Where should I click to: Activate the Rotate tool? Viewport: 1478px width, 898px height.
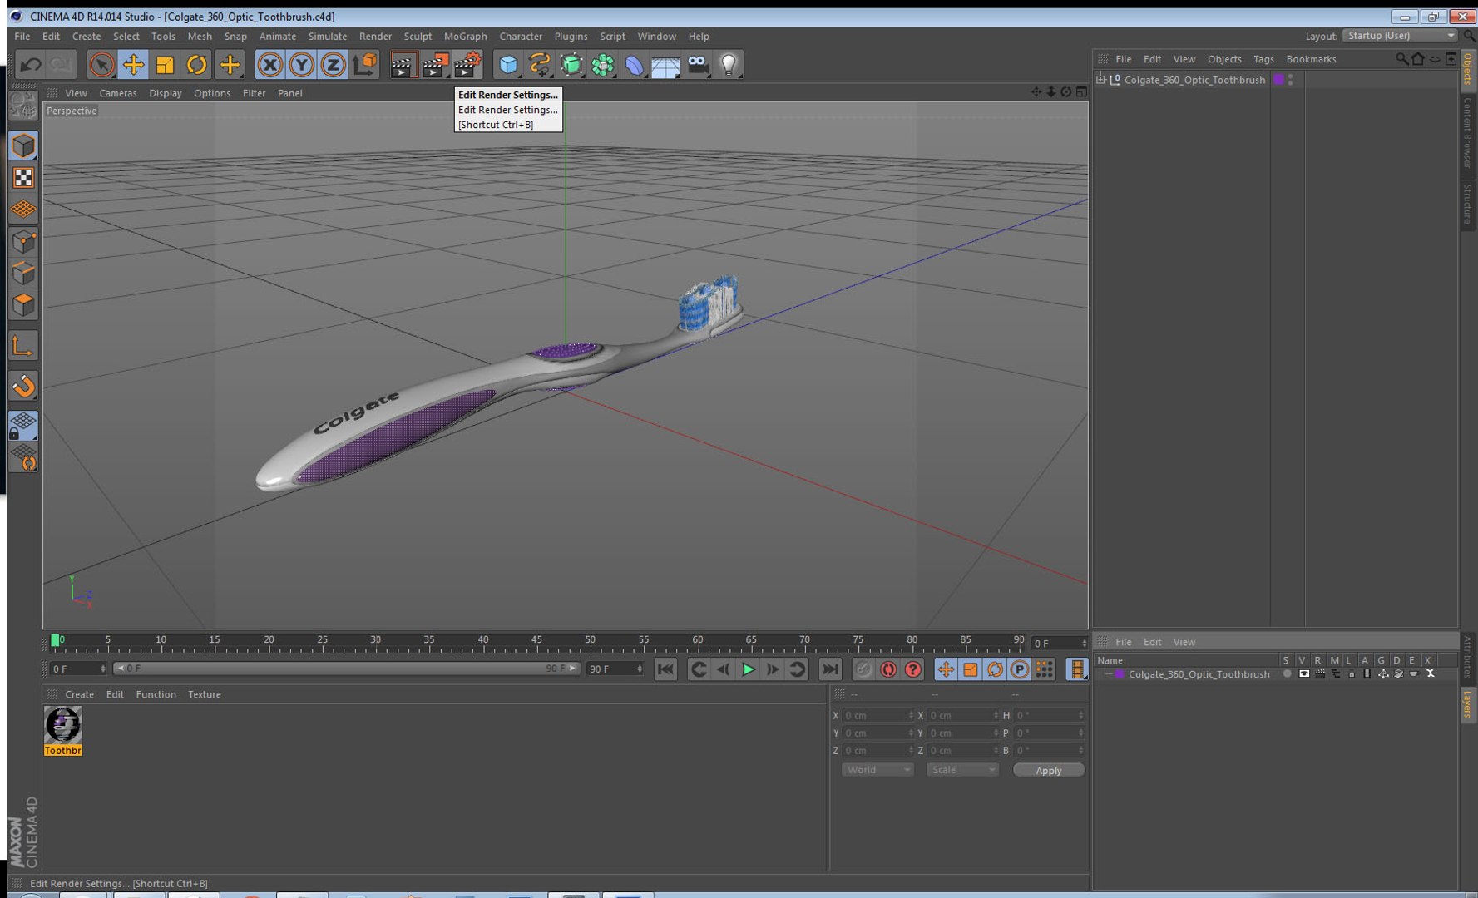196,64
